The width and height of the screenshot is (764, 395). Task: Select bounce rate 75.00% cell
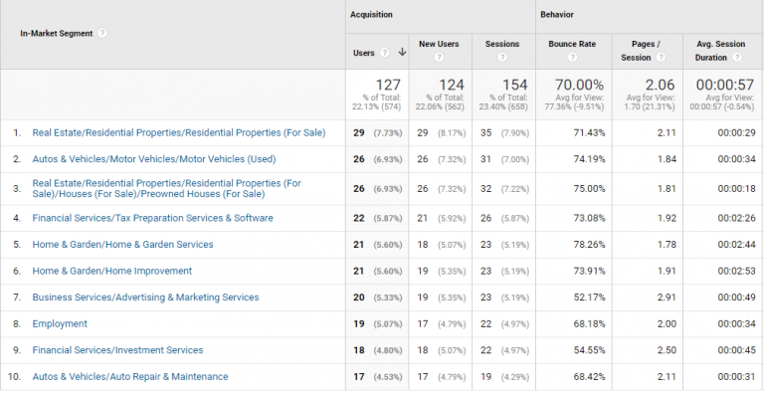click(x=590, y=189)
